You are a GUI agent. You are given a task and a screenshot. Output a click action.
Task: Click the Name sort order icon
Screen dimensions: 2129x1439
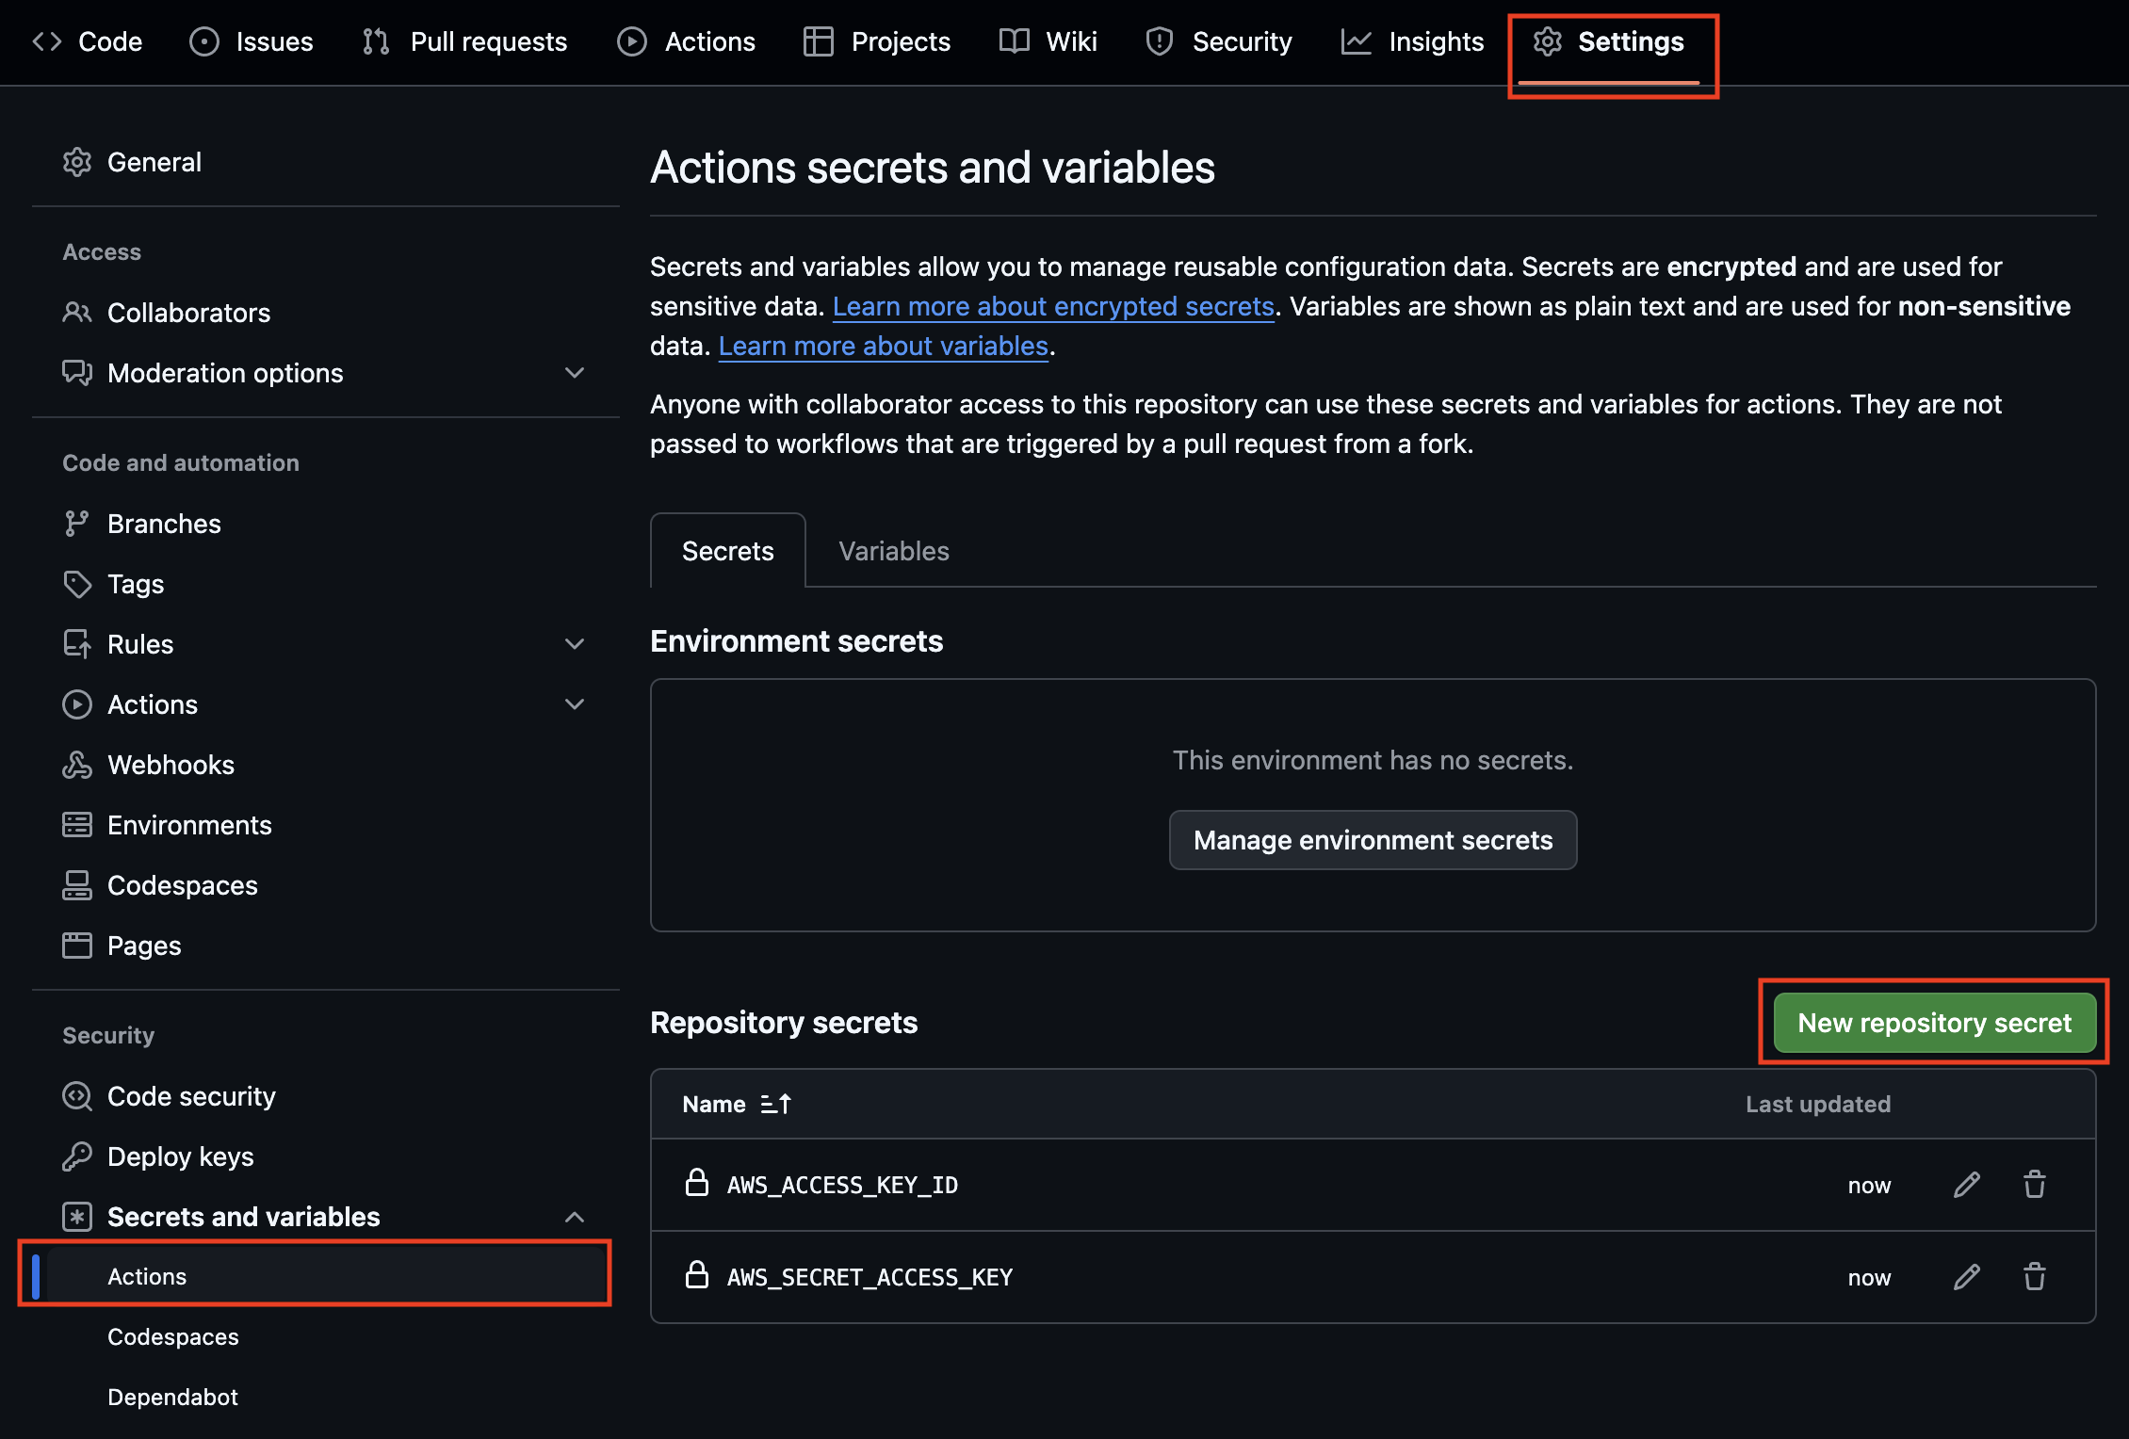tap(775, 1104)
